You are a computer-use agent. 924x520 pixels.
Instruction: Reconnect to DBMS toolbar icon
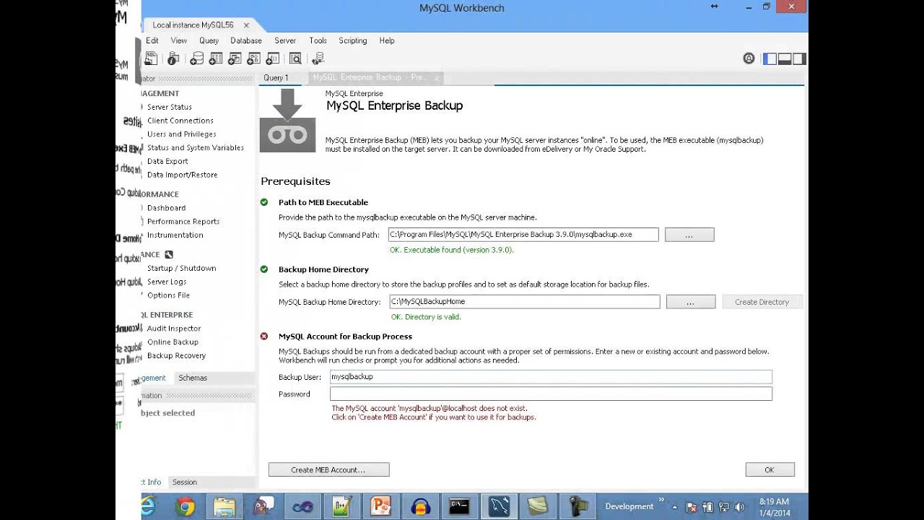click(x=318, y=58)
